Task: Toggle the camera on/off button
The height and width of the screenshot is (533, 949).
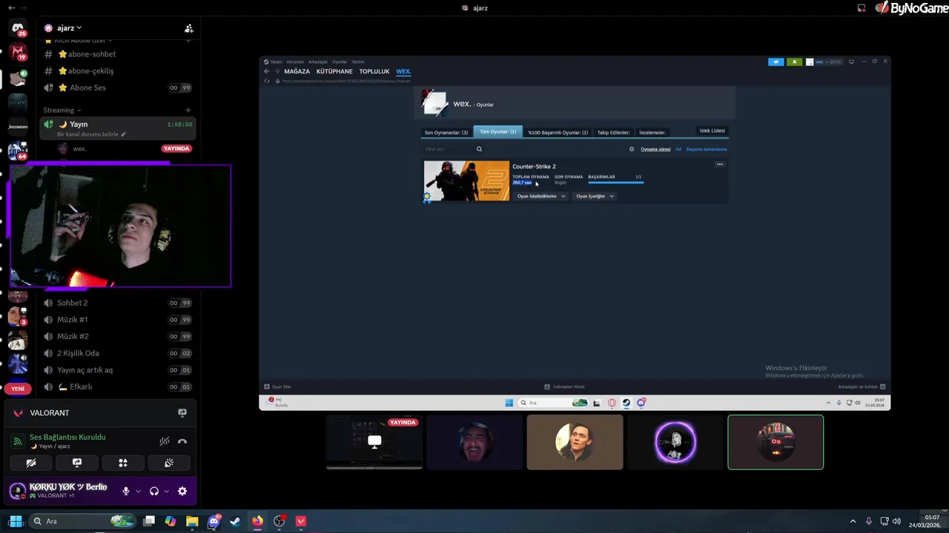Action: tap(31, 463)
